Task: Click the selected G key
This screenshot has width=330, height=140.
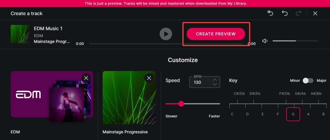Action: (x=293, y=114)
